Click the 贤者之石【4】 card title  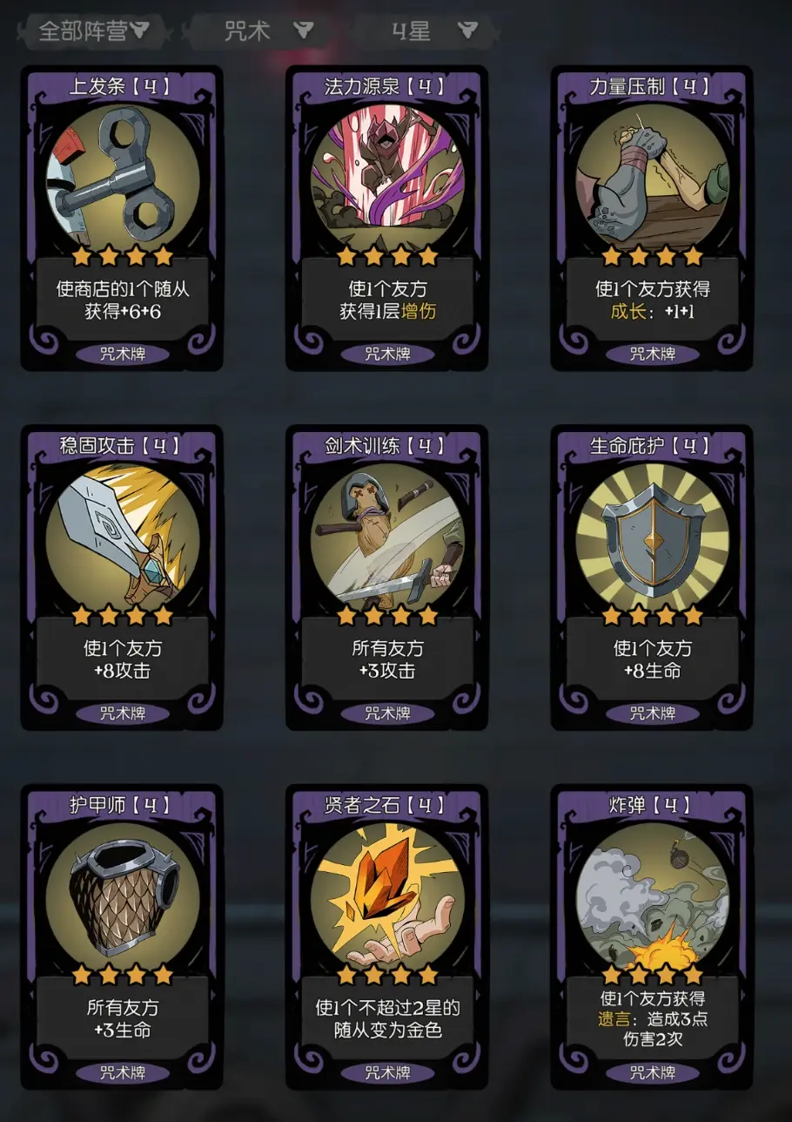point(386,804)
